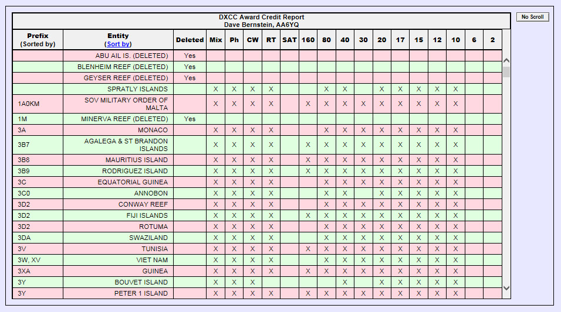Select the 15 band column header

pos(419,40)
